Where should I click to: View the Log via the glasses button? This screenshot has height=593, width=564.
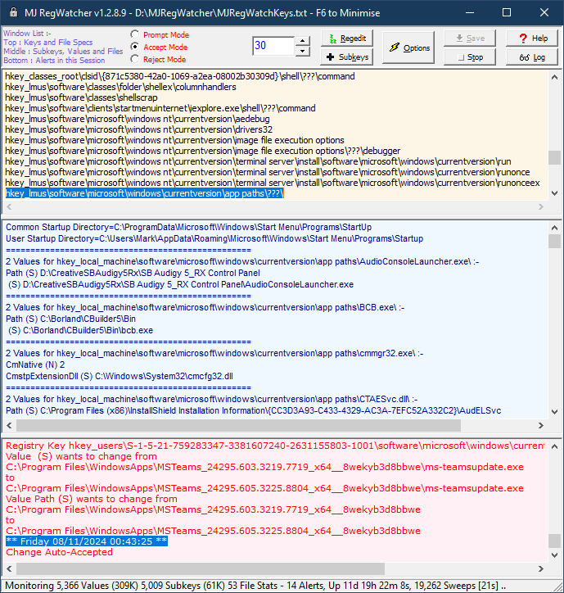[x=532, y=57]
